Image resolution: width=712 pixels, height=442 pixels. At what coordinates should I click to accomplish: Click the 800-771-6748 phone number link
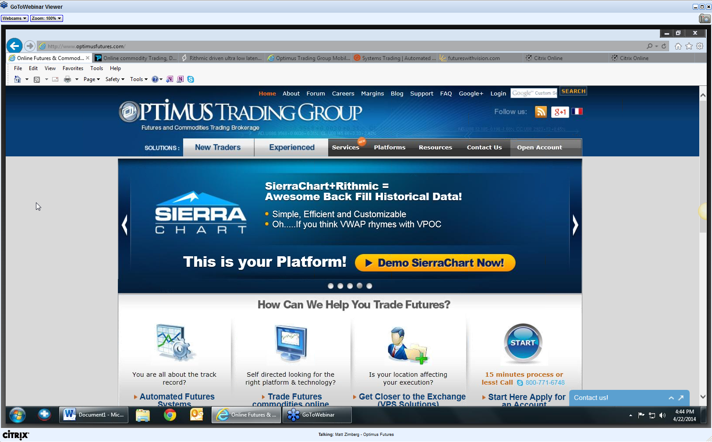[545, 382]
